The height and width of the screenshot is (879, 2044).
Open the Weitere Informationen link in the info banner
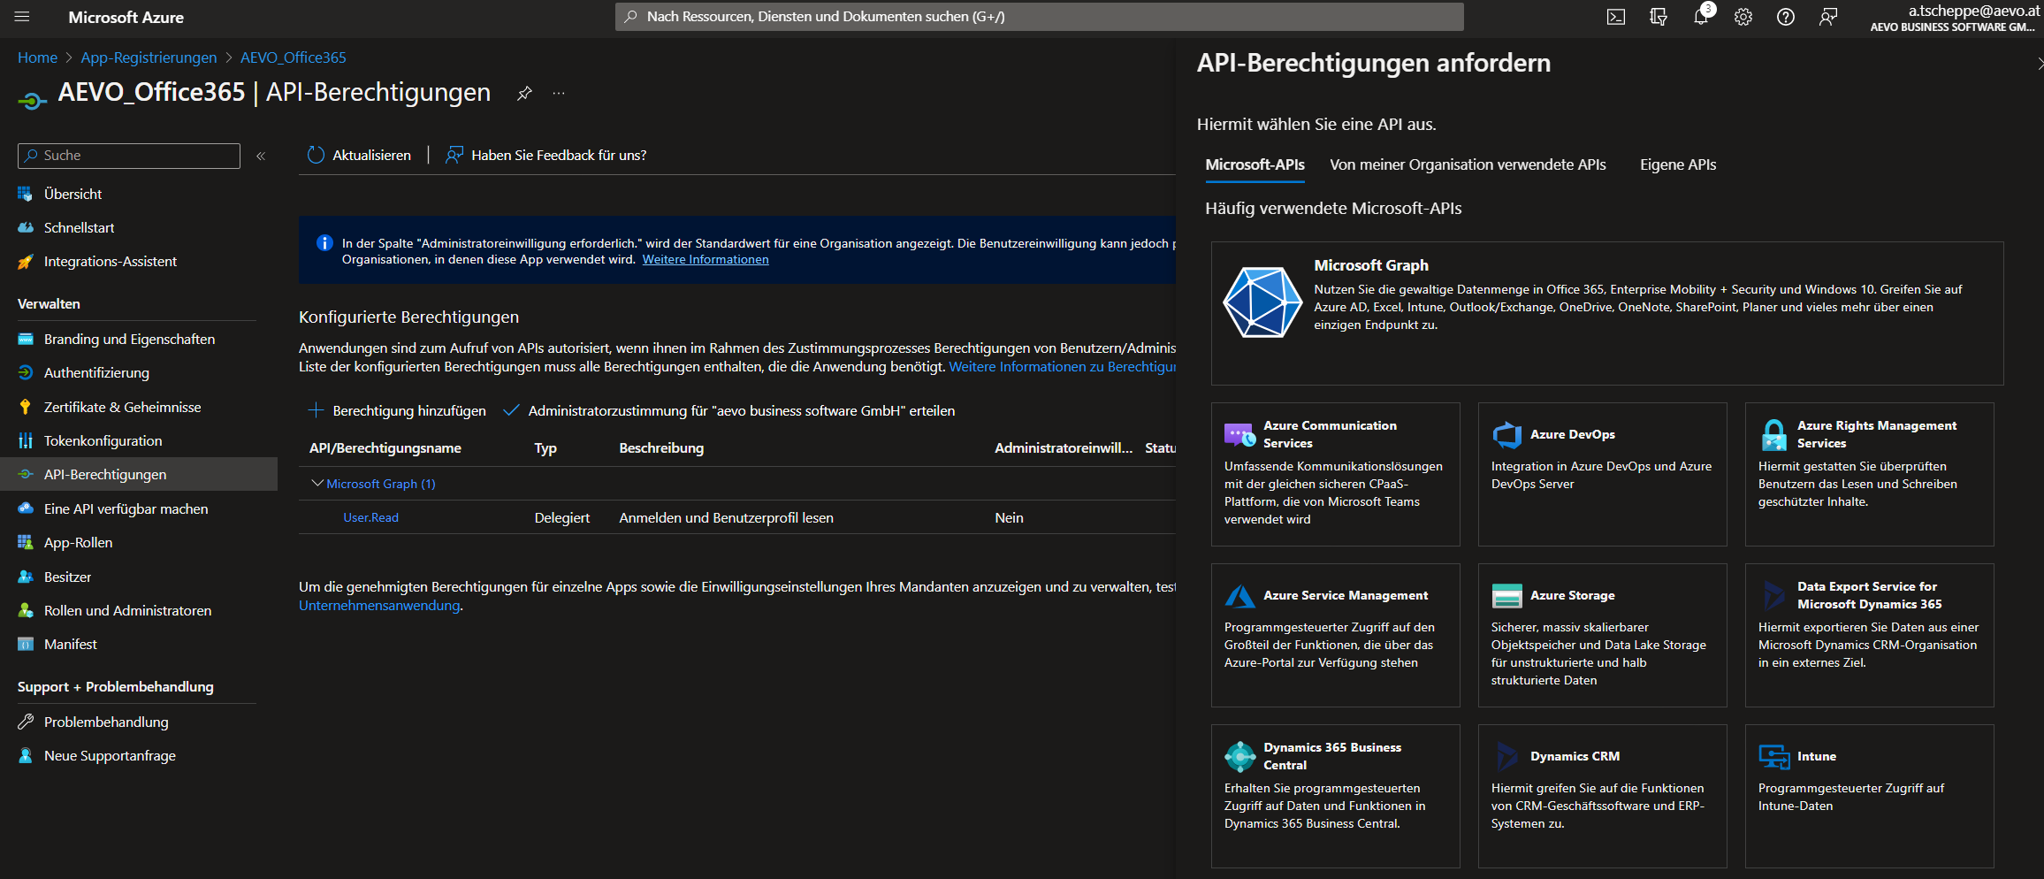click(x=705, y=259)
